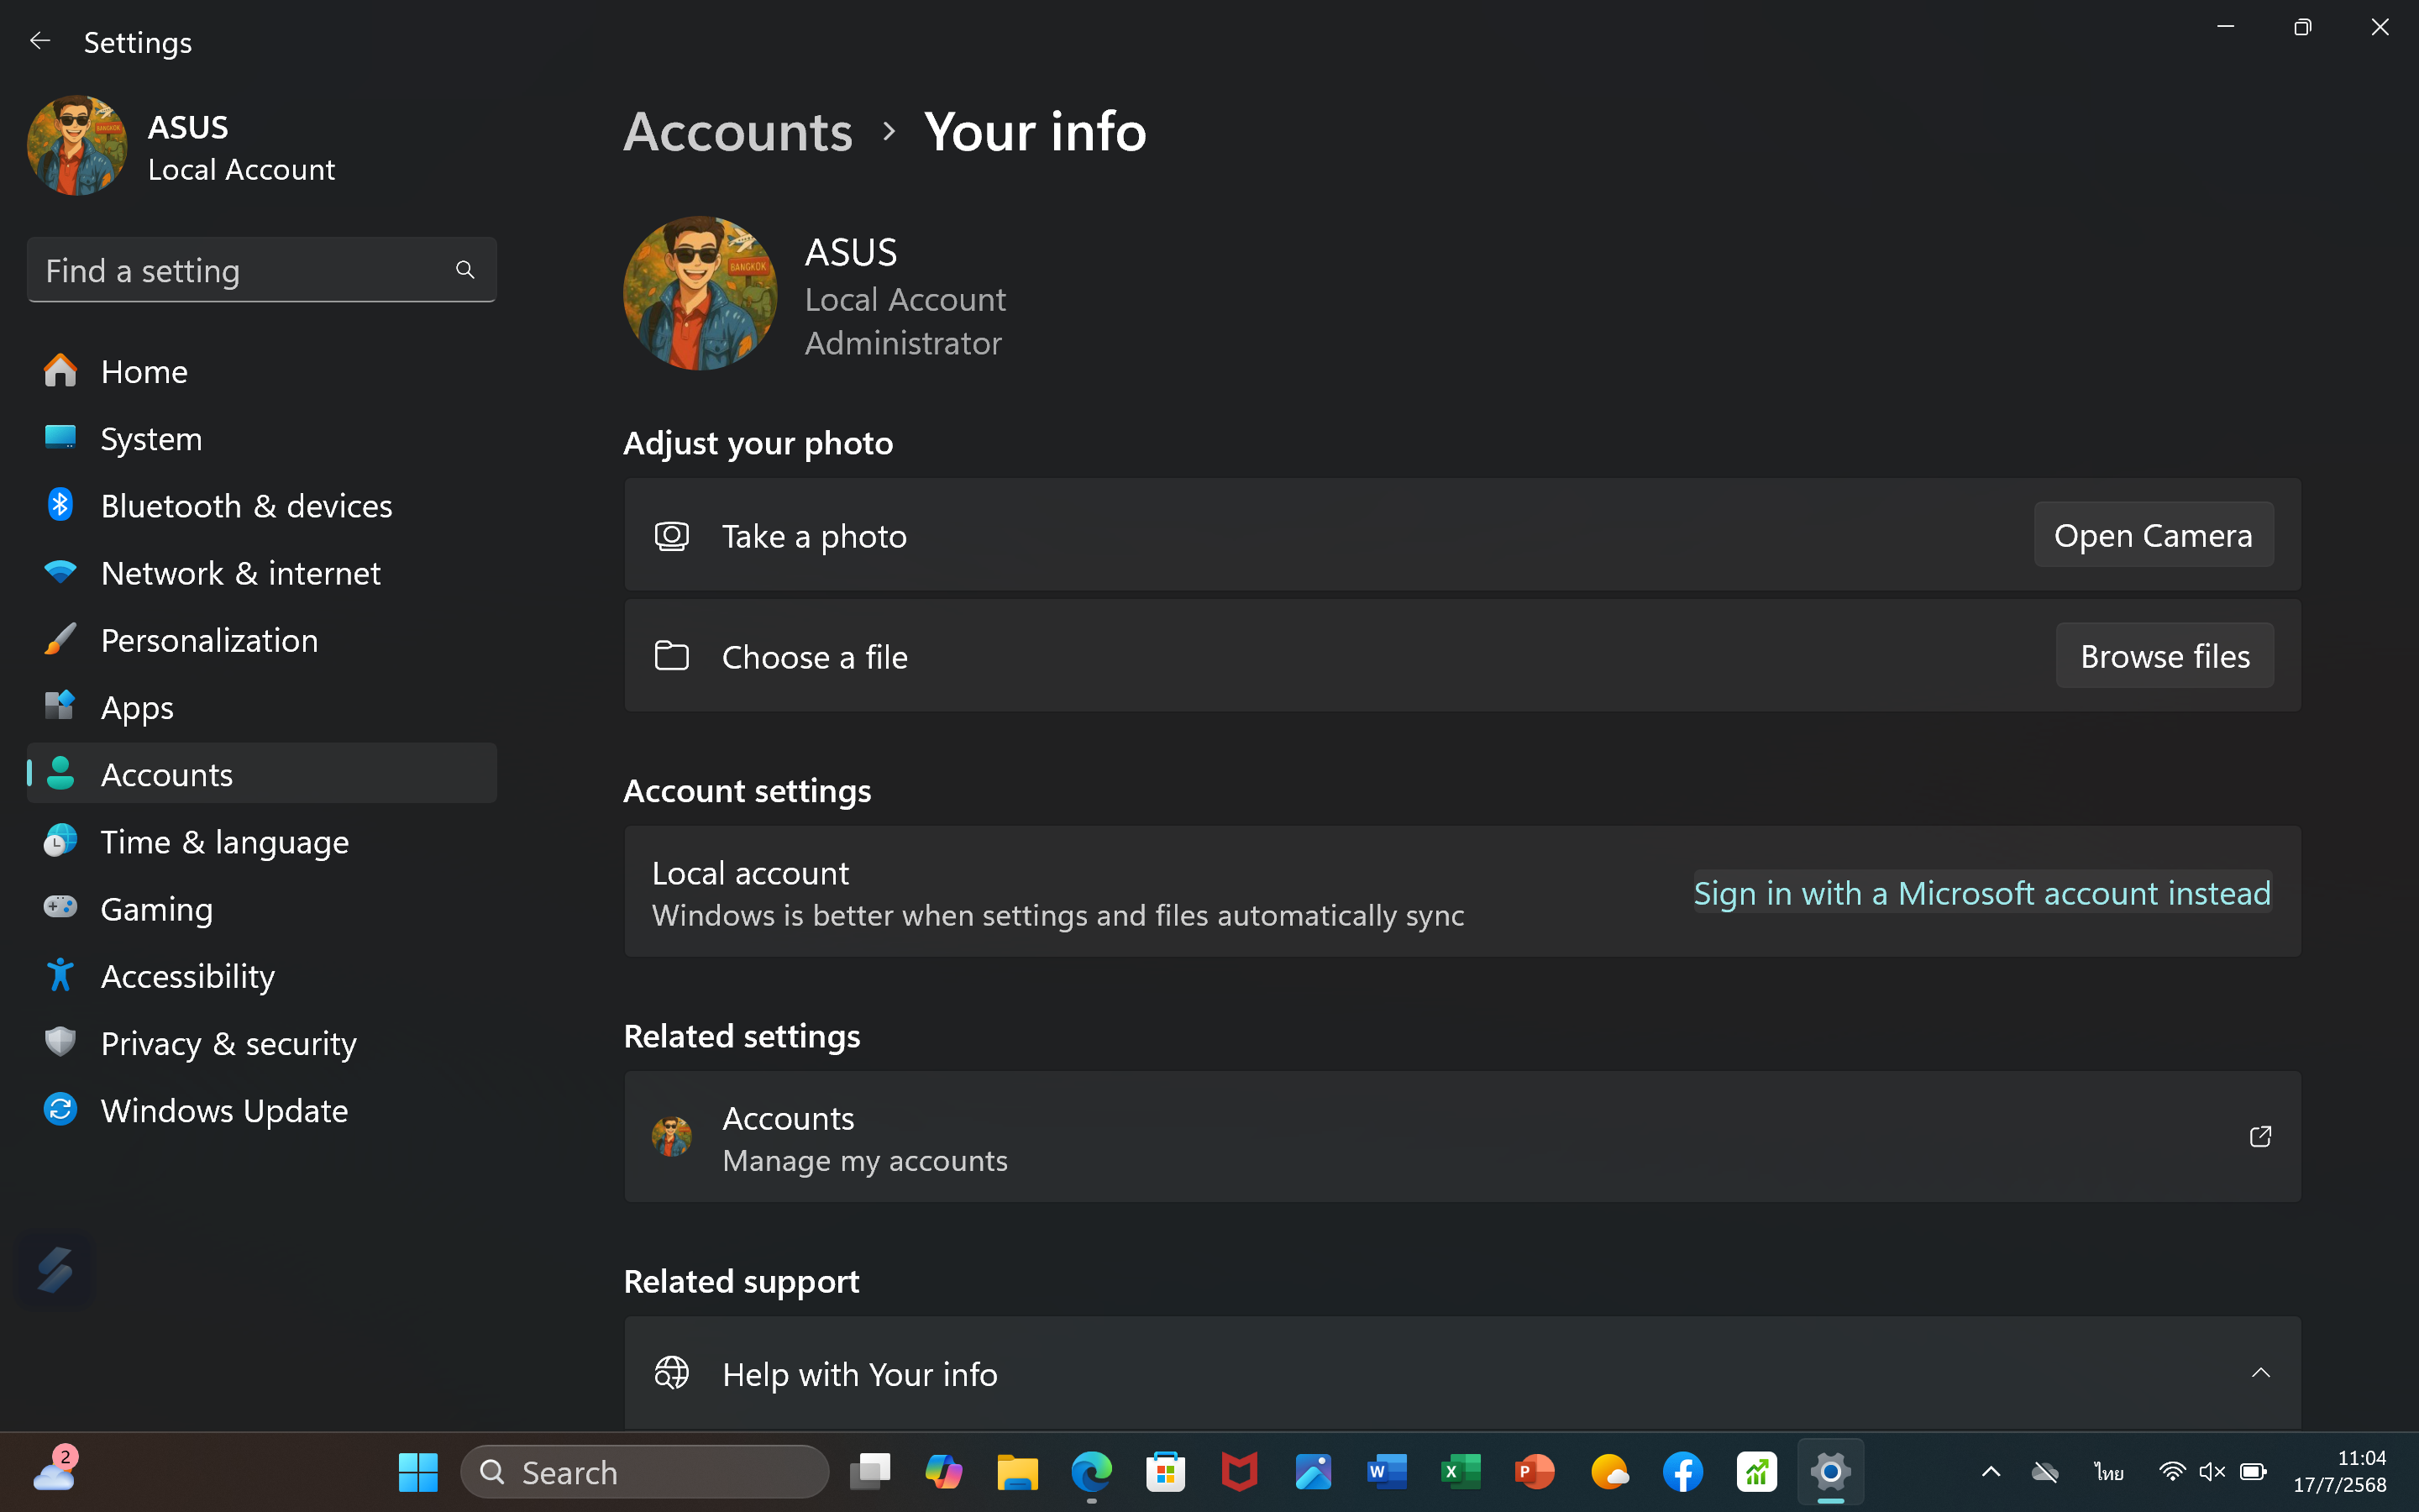Open File Explorer from the taskbar
The image size is (2419, 1512).
click(1018, 1472)
